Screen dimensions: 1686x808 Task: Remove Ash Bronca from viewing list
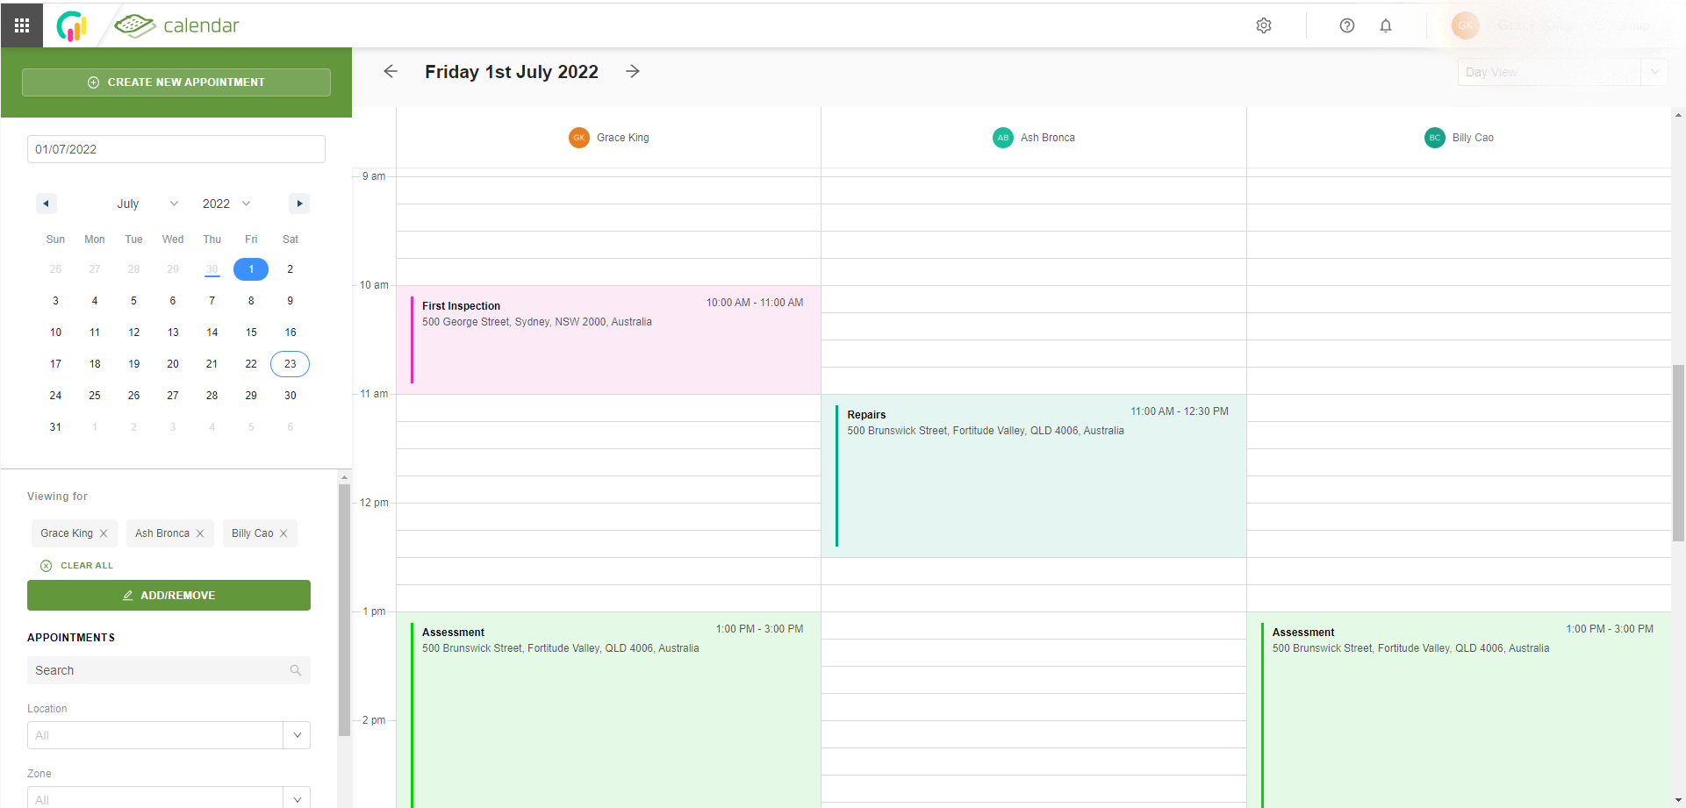pyautogui.click(x=200, y=533)
